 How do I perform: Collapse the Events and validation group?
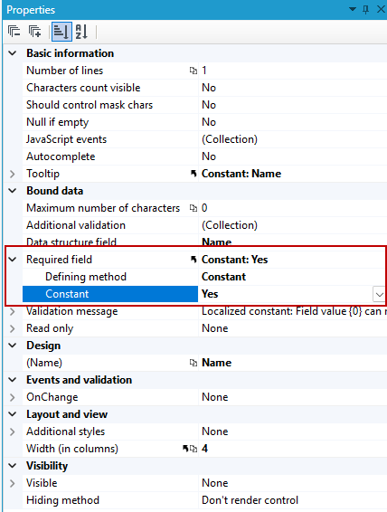[x=12, y=379]
